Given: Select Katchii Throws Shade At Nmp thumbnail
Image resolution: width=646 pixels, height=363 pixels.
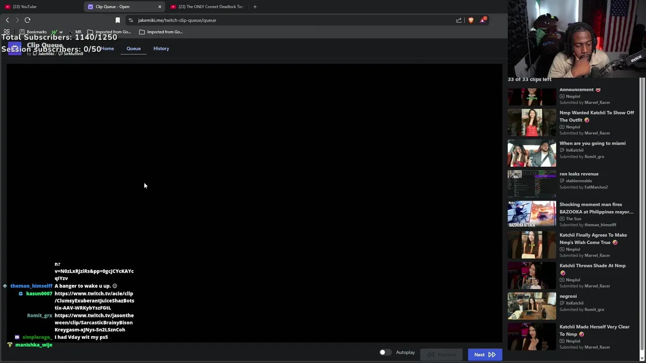Looking at the screenshot, I should (531, 275).
